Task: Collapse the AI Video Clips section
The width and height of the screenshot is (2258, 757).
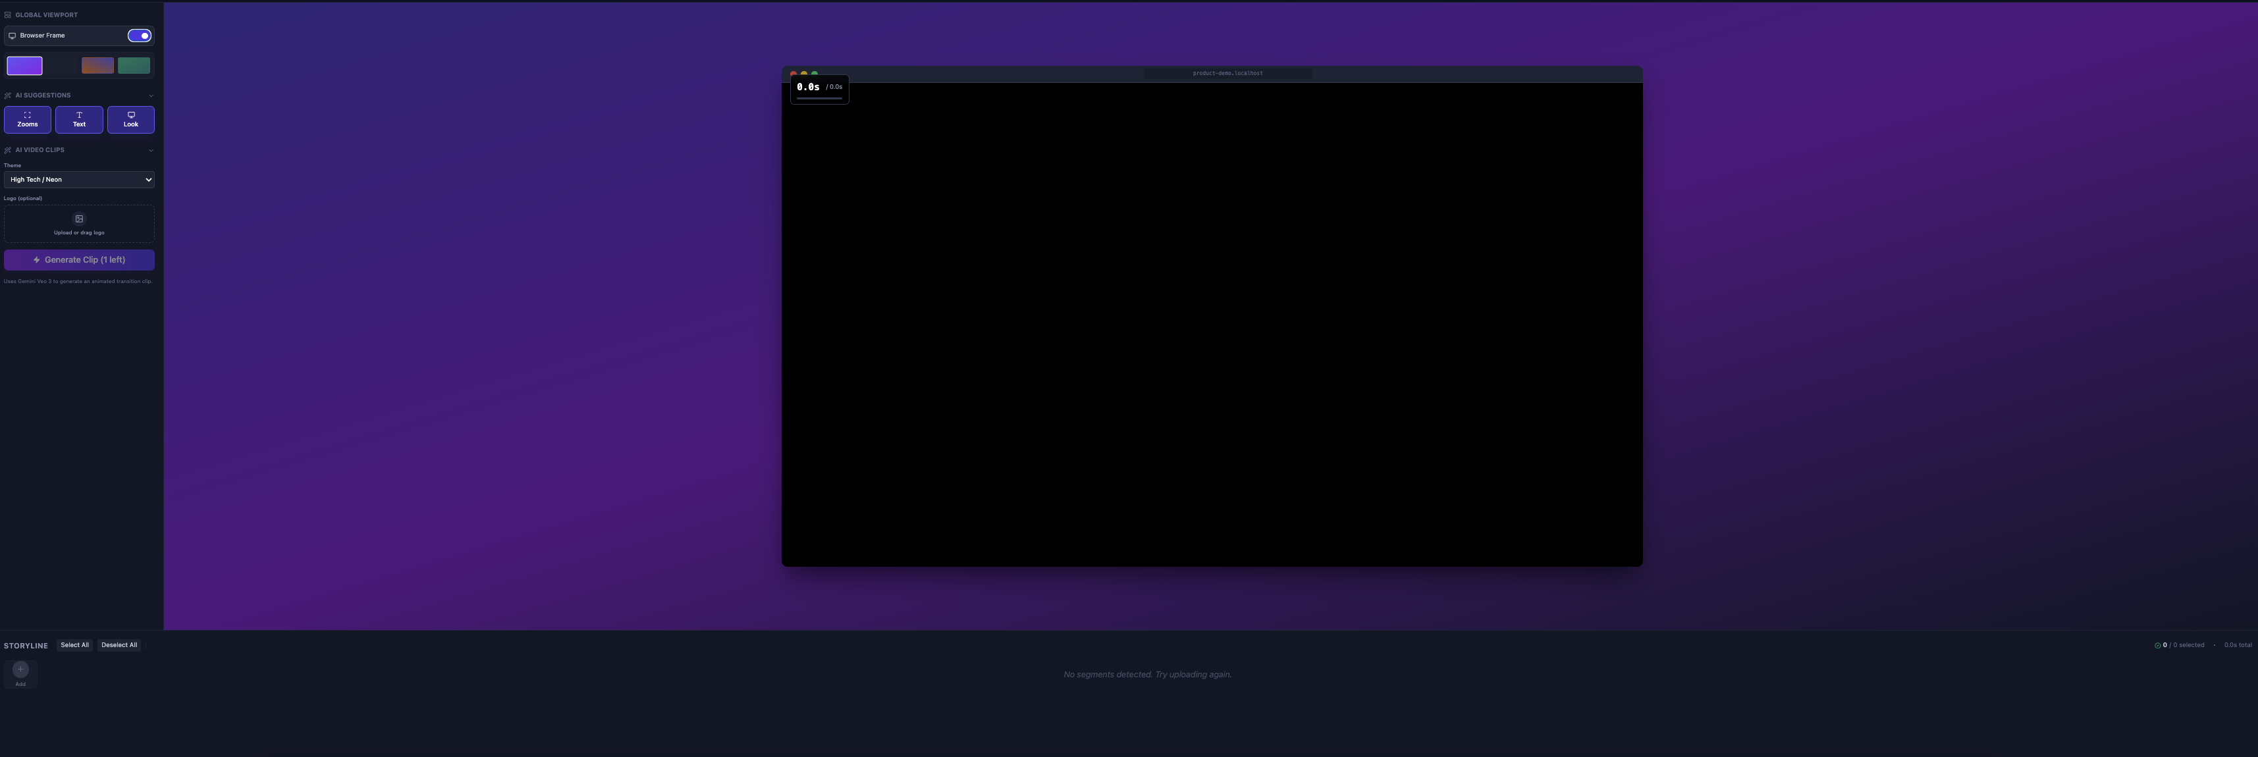Action: pos(151,150)
